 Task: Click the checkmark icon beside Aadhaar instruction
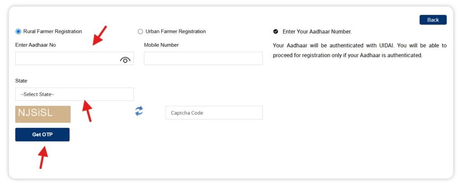point(276,31)
